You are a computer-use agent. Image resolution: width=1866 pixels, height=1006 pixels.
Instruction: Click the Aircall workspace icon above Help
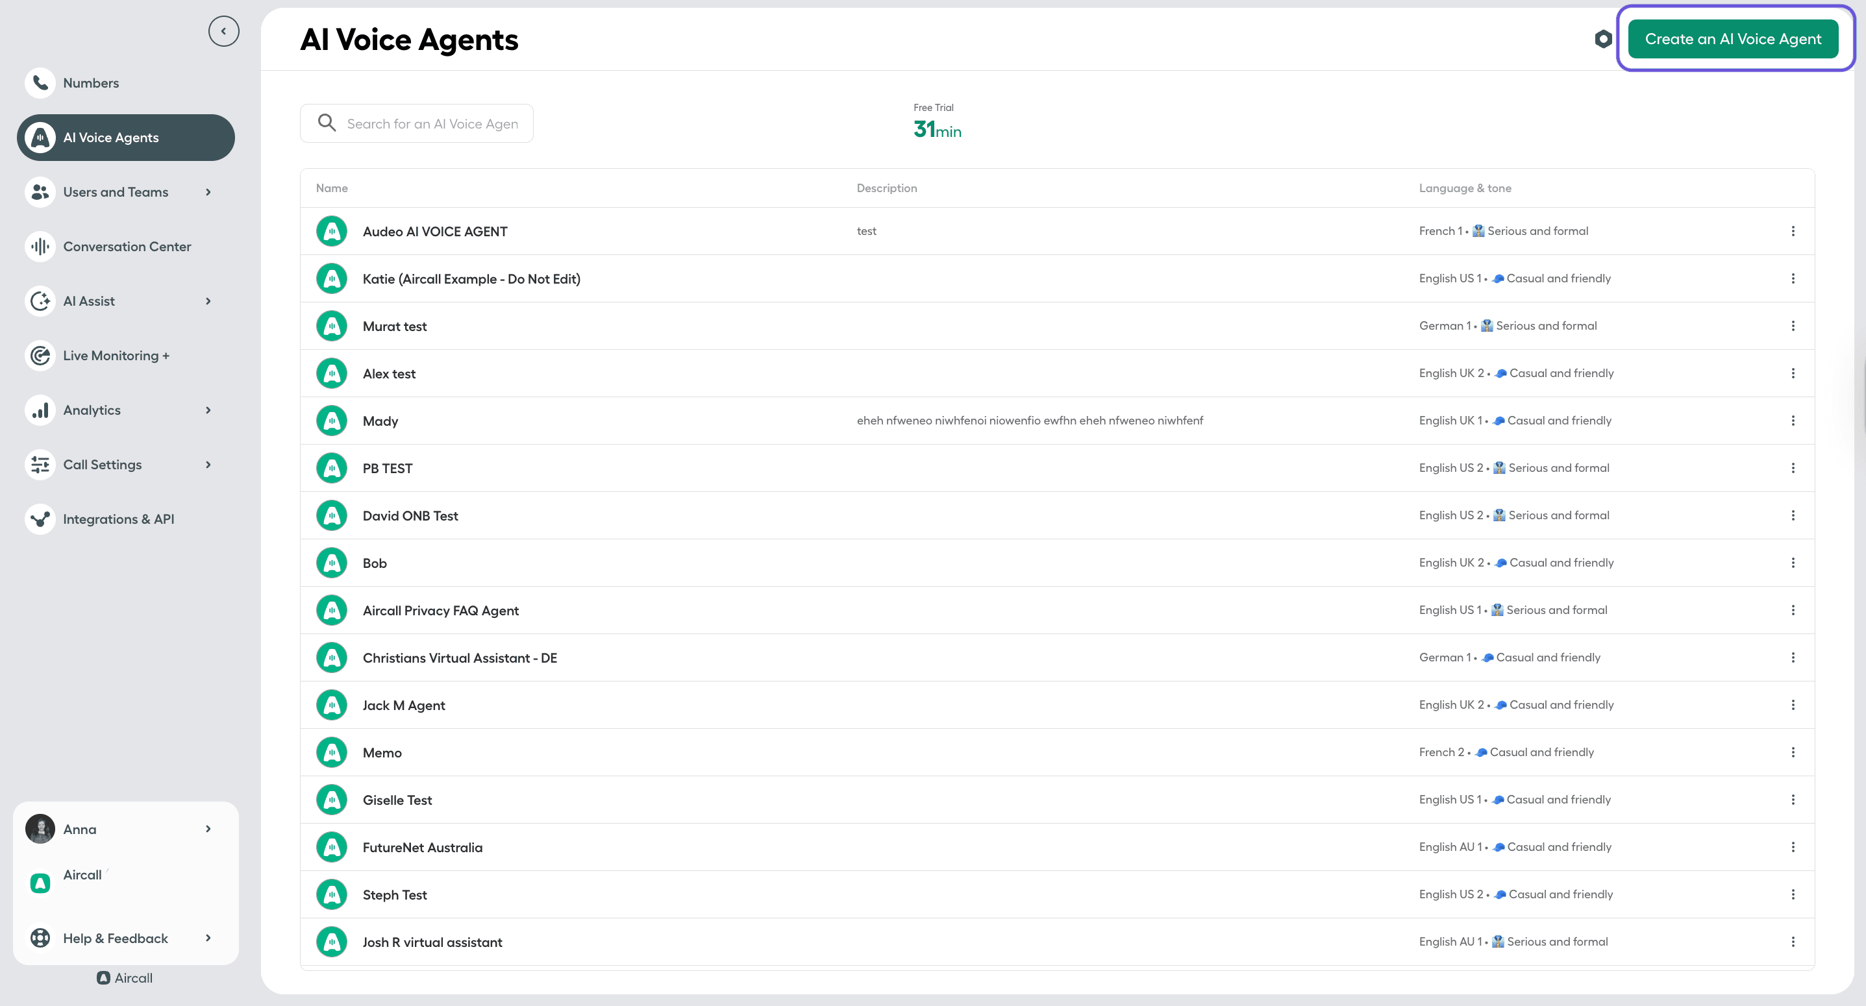point(40,883)
